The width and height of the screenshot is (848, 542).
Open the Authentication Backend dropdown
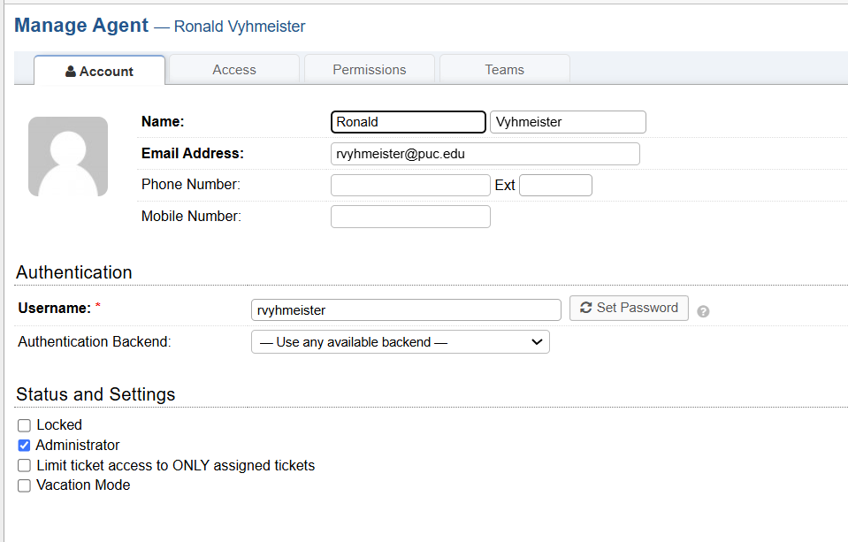click(x=401, y=342)
